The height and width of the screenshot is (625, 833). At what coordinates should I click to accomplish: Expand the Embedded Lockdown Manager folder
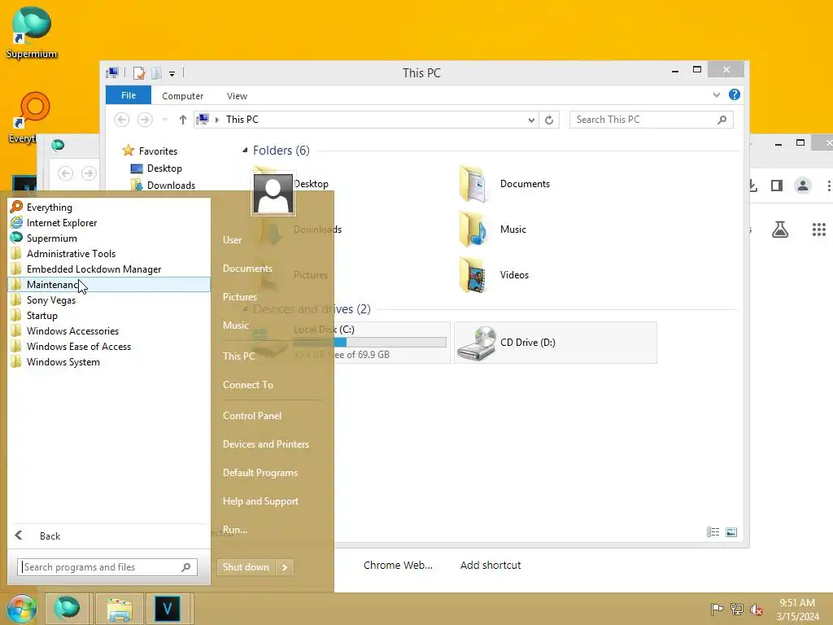pyautogui.click(x=109, y=269)
